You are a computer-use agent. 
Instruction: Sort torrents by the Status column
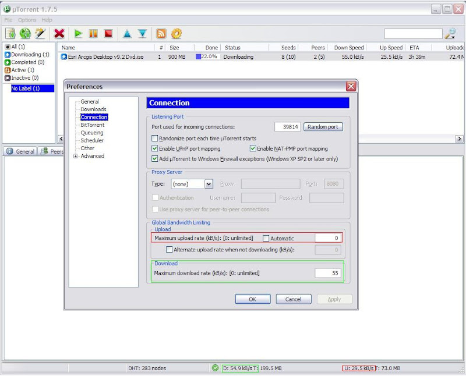[x=245, y=48]
